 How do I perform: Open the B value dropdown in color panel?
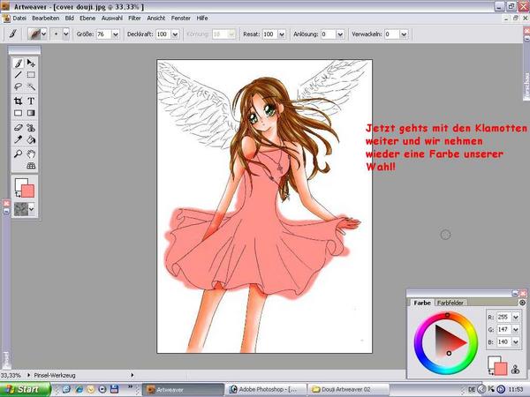(516, 342)
